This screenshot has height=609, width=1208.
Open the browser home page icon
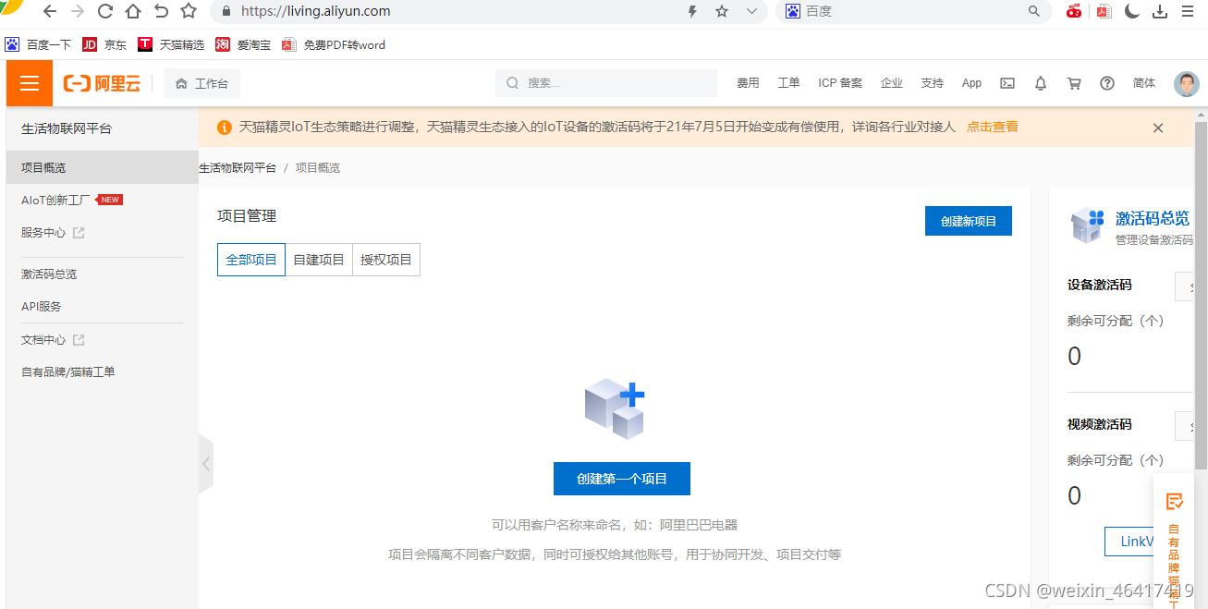point(133,12)
